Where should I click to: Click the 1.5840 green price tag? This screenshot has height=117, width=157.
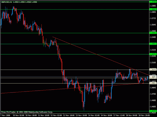pos(153,9)
